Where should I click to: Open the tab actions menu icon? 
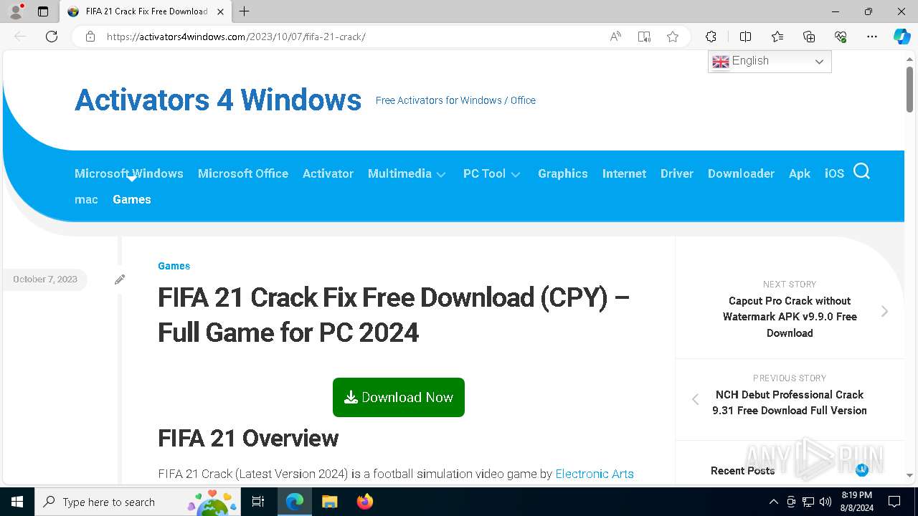pyautogui.click(x=43, y=11)
